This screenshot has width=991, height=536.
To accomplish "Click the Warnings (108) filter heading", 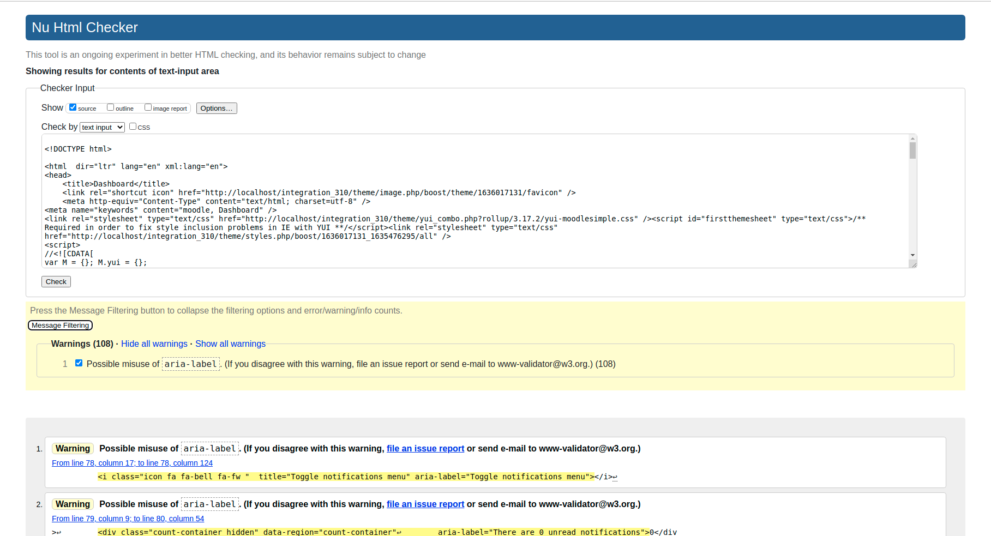I will point(82,344).
